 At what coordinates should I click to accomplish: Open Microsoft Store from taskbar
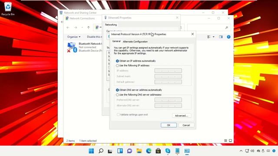158,151
